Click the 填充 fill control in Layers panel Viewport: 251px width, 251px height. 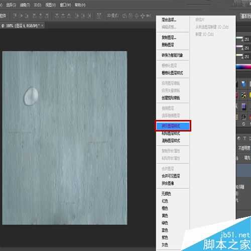247,158
